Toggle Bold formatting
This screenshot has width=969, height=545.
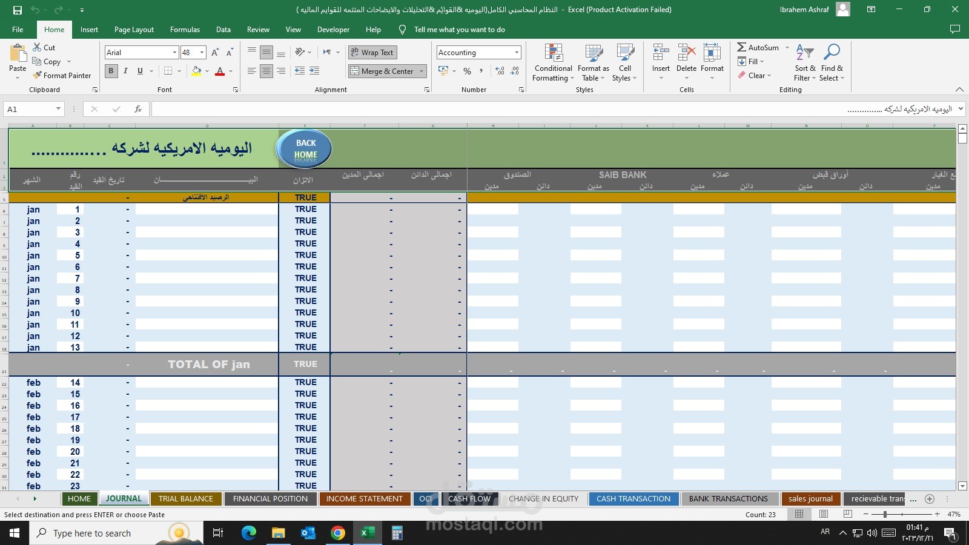[111, 71]
